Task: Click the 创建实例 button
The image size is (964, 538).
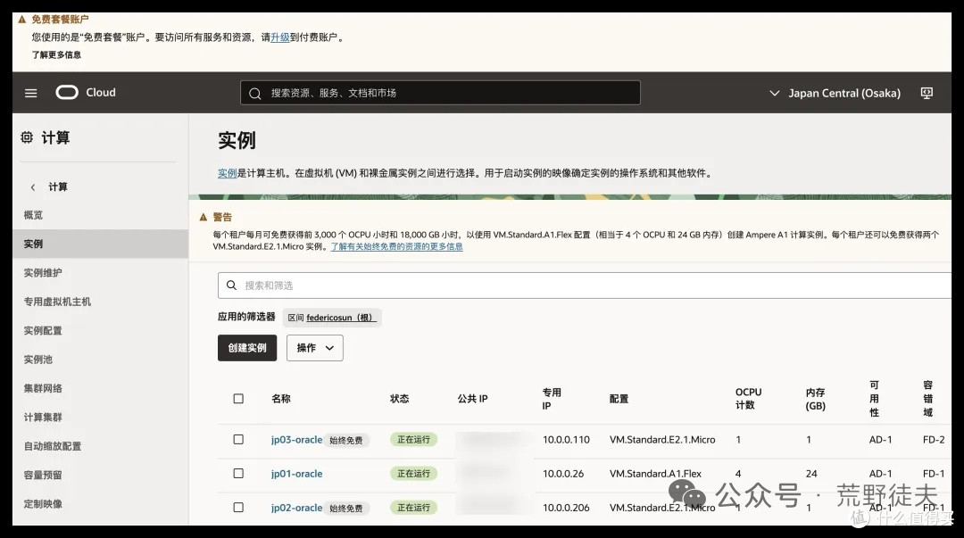Action: tap(247, 348)
